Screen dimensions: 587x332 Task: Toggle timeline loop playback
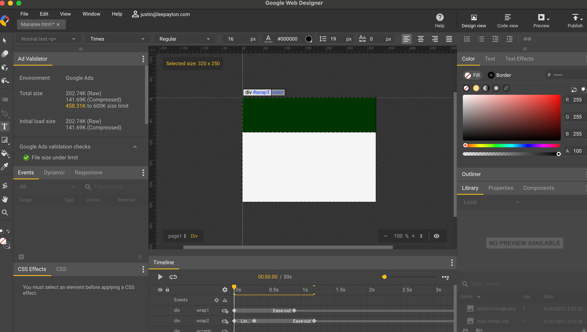coord(173,277)
